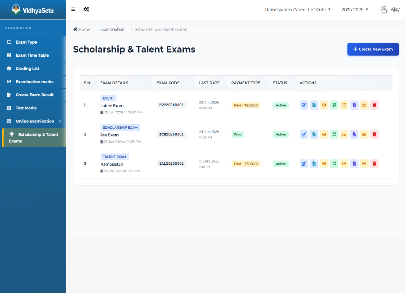
Task: Select the edit icon for LatentExam
Action: click(x=304, y=105)
